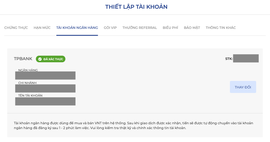270x142 pixels.
Task: Open the Thưởng Referral tab
Action: pos(140,28)
